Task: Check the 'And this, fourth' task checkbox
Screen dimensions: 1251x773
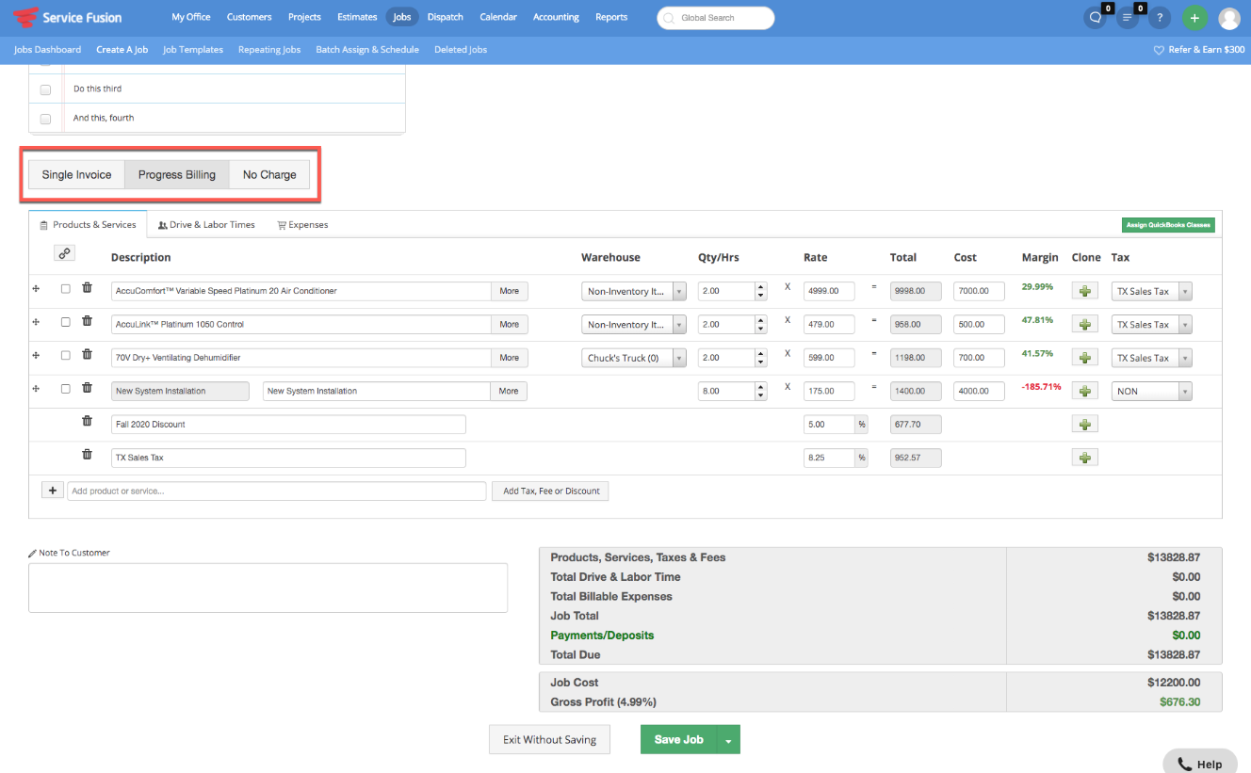Action: [x=45, y=119]
